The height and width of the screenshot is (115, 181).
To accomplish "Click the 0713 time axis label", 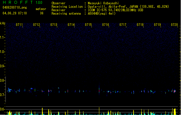I will pos(54,25).
